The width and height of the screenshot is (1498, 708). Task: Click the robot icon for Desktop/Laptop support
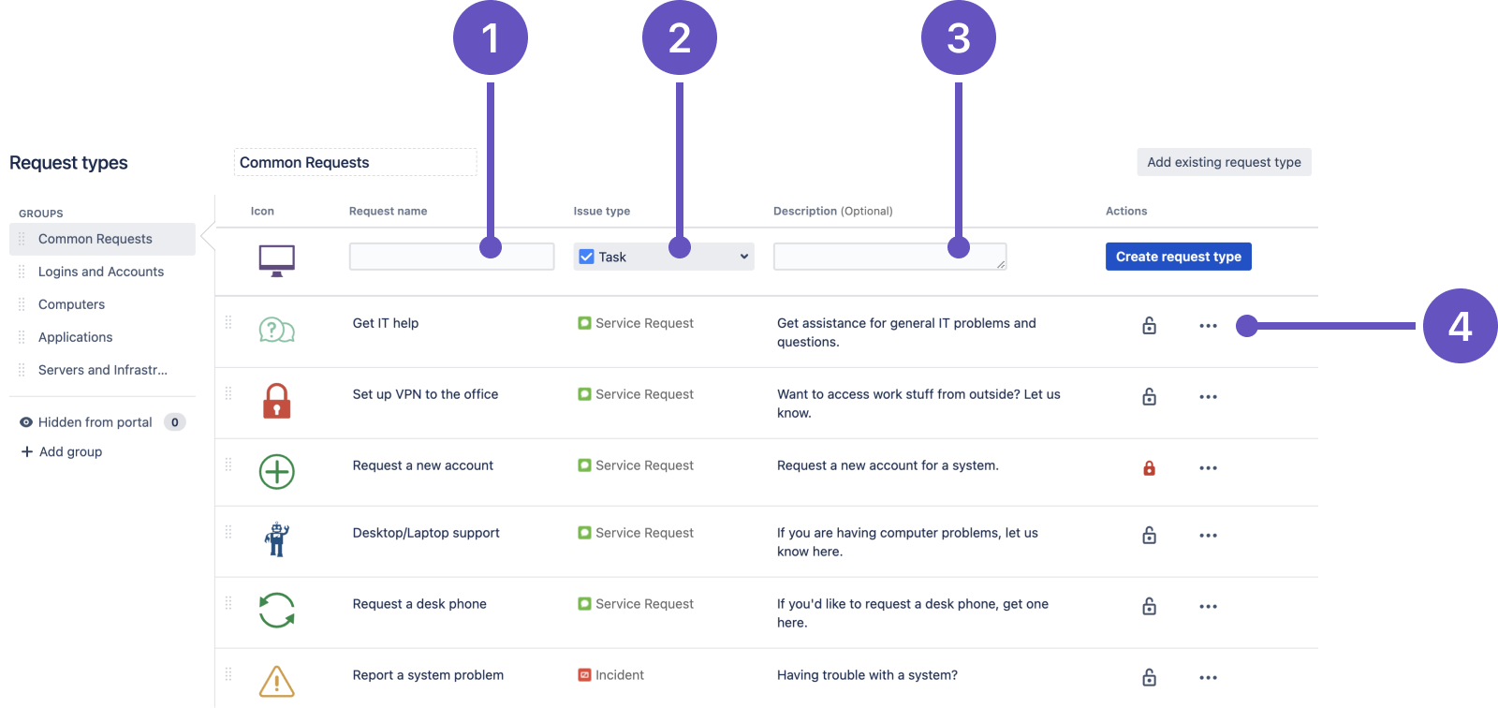(276, 539)
